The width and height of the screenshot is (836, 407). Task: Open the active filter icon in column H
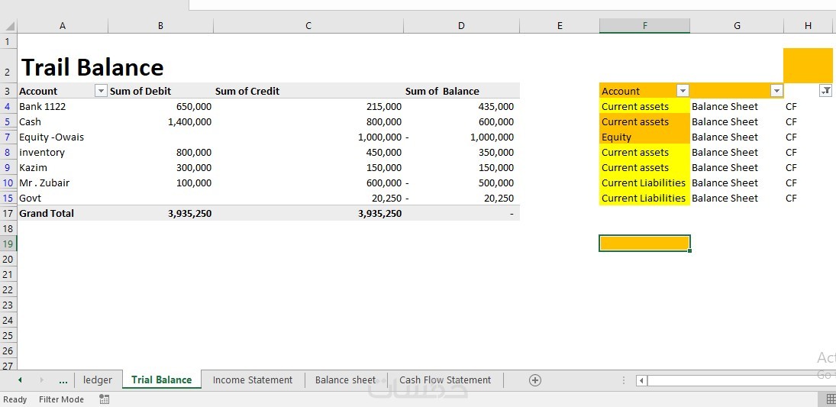(x=825, y=91)
